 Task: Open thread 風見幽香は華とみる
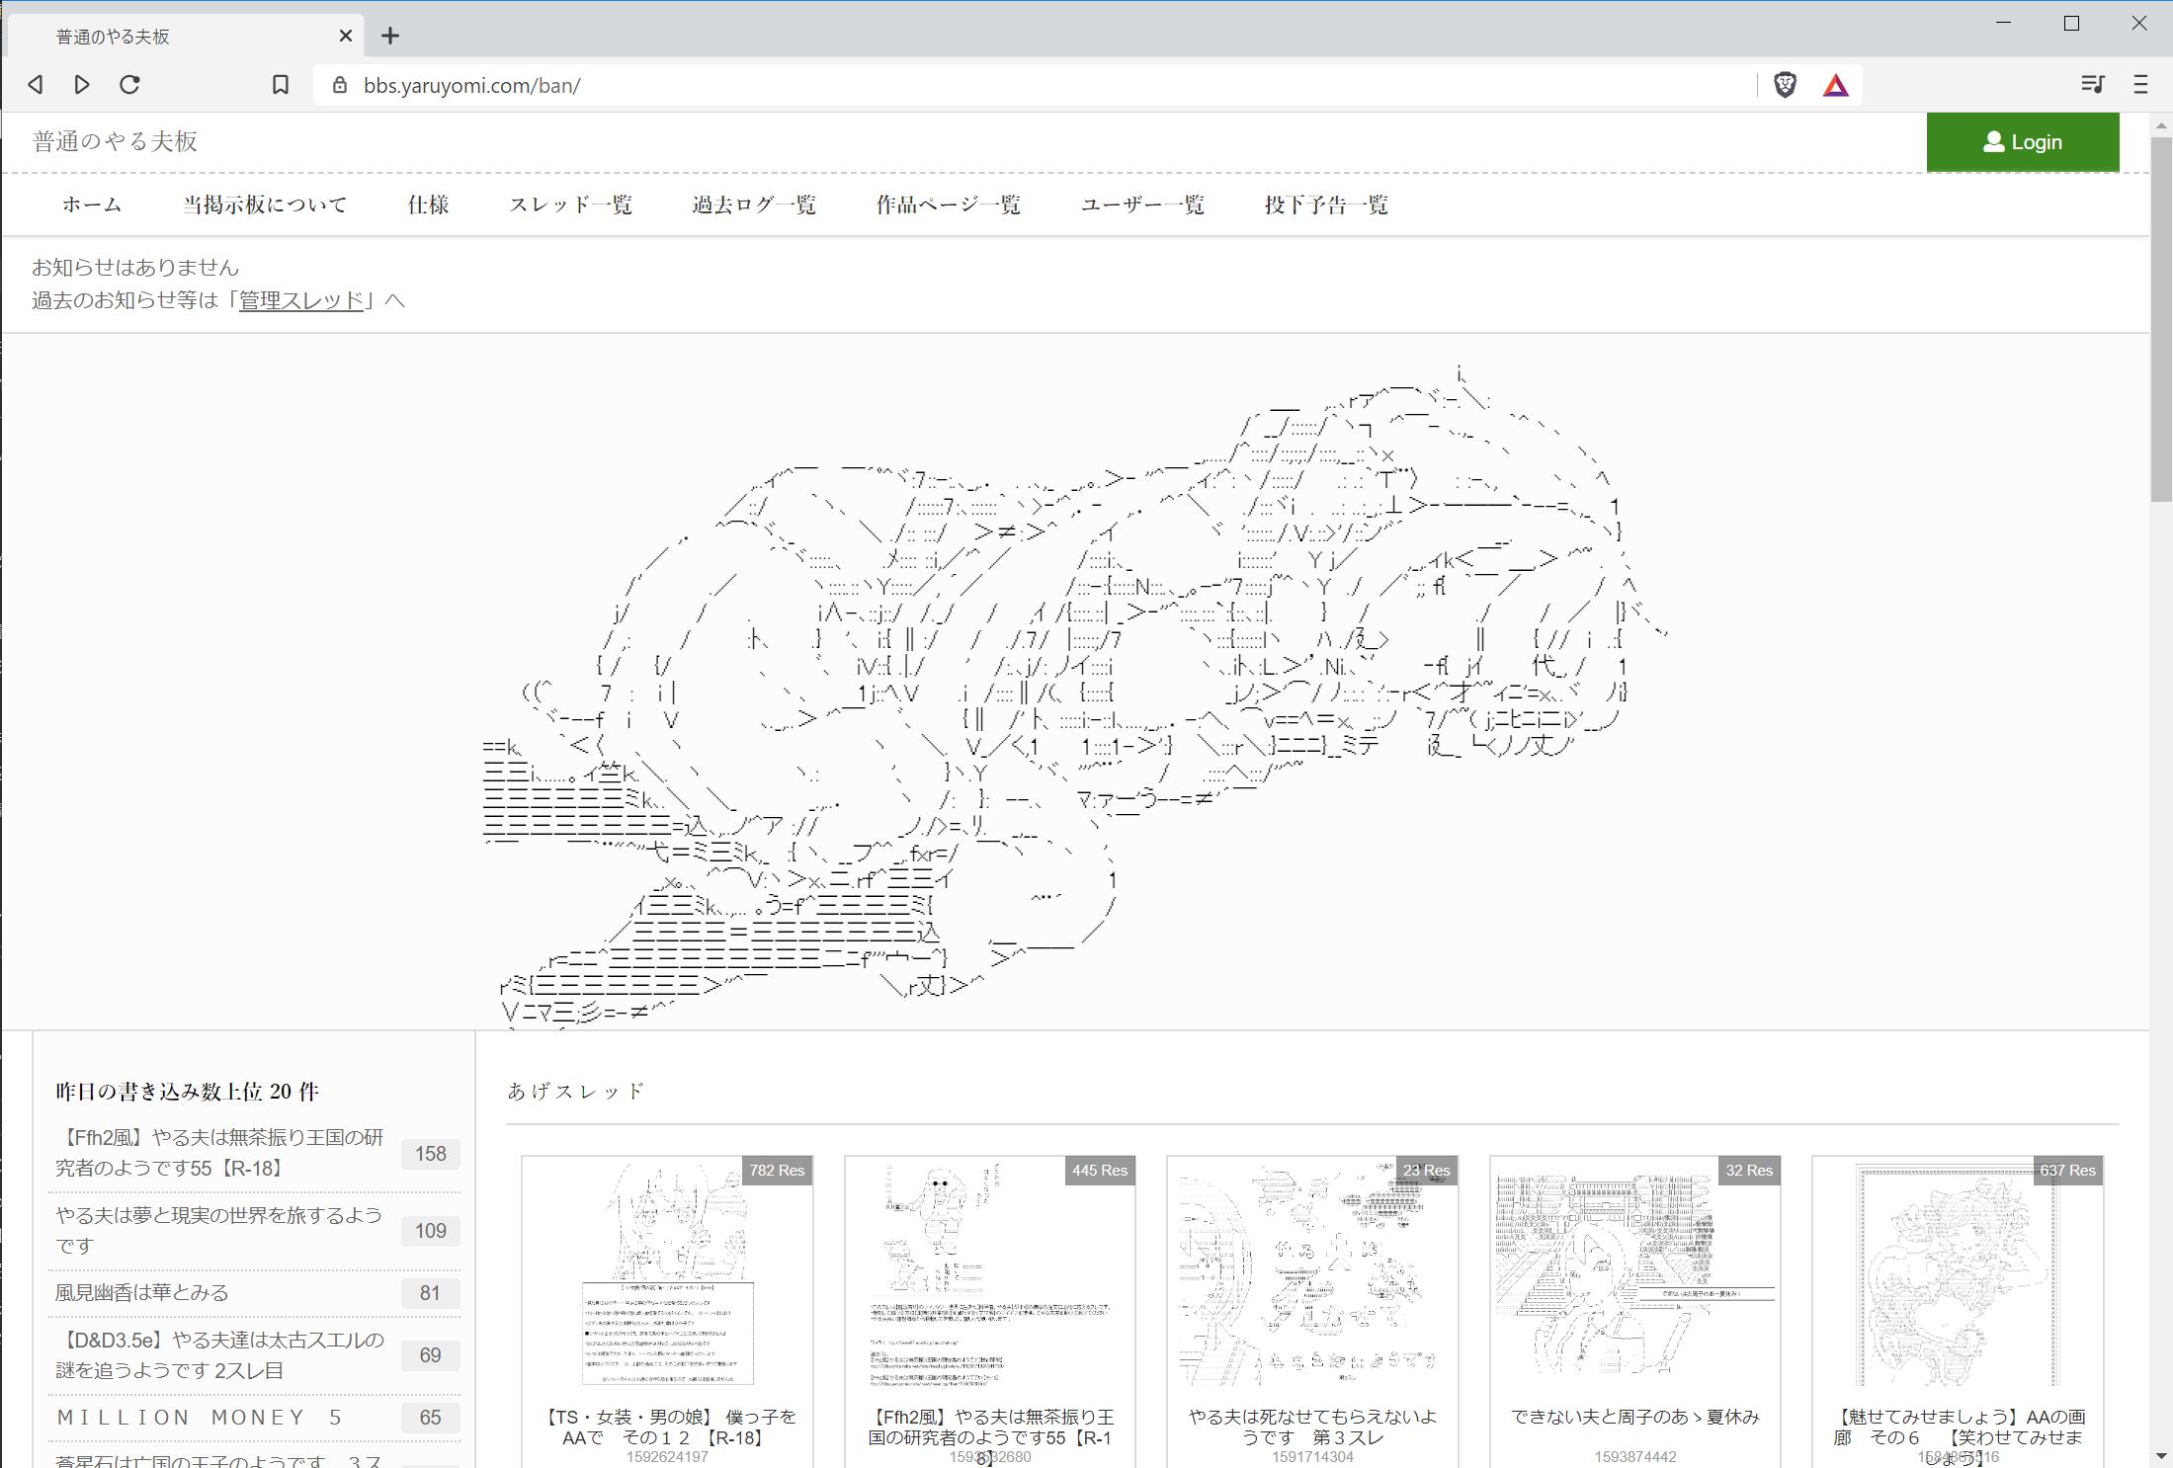point(141,1292)
